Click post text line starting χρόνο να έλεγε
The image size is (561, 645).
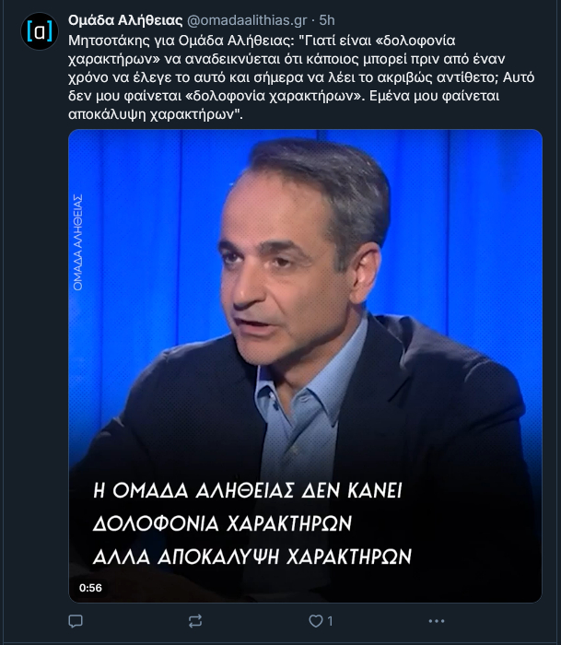coord(301,77)
